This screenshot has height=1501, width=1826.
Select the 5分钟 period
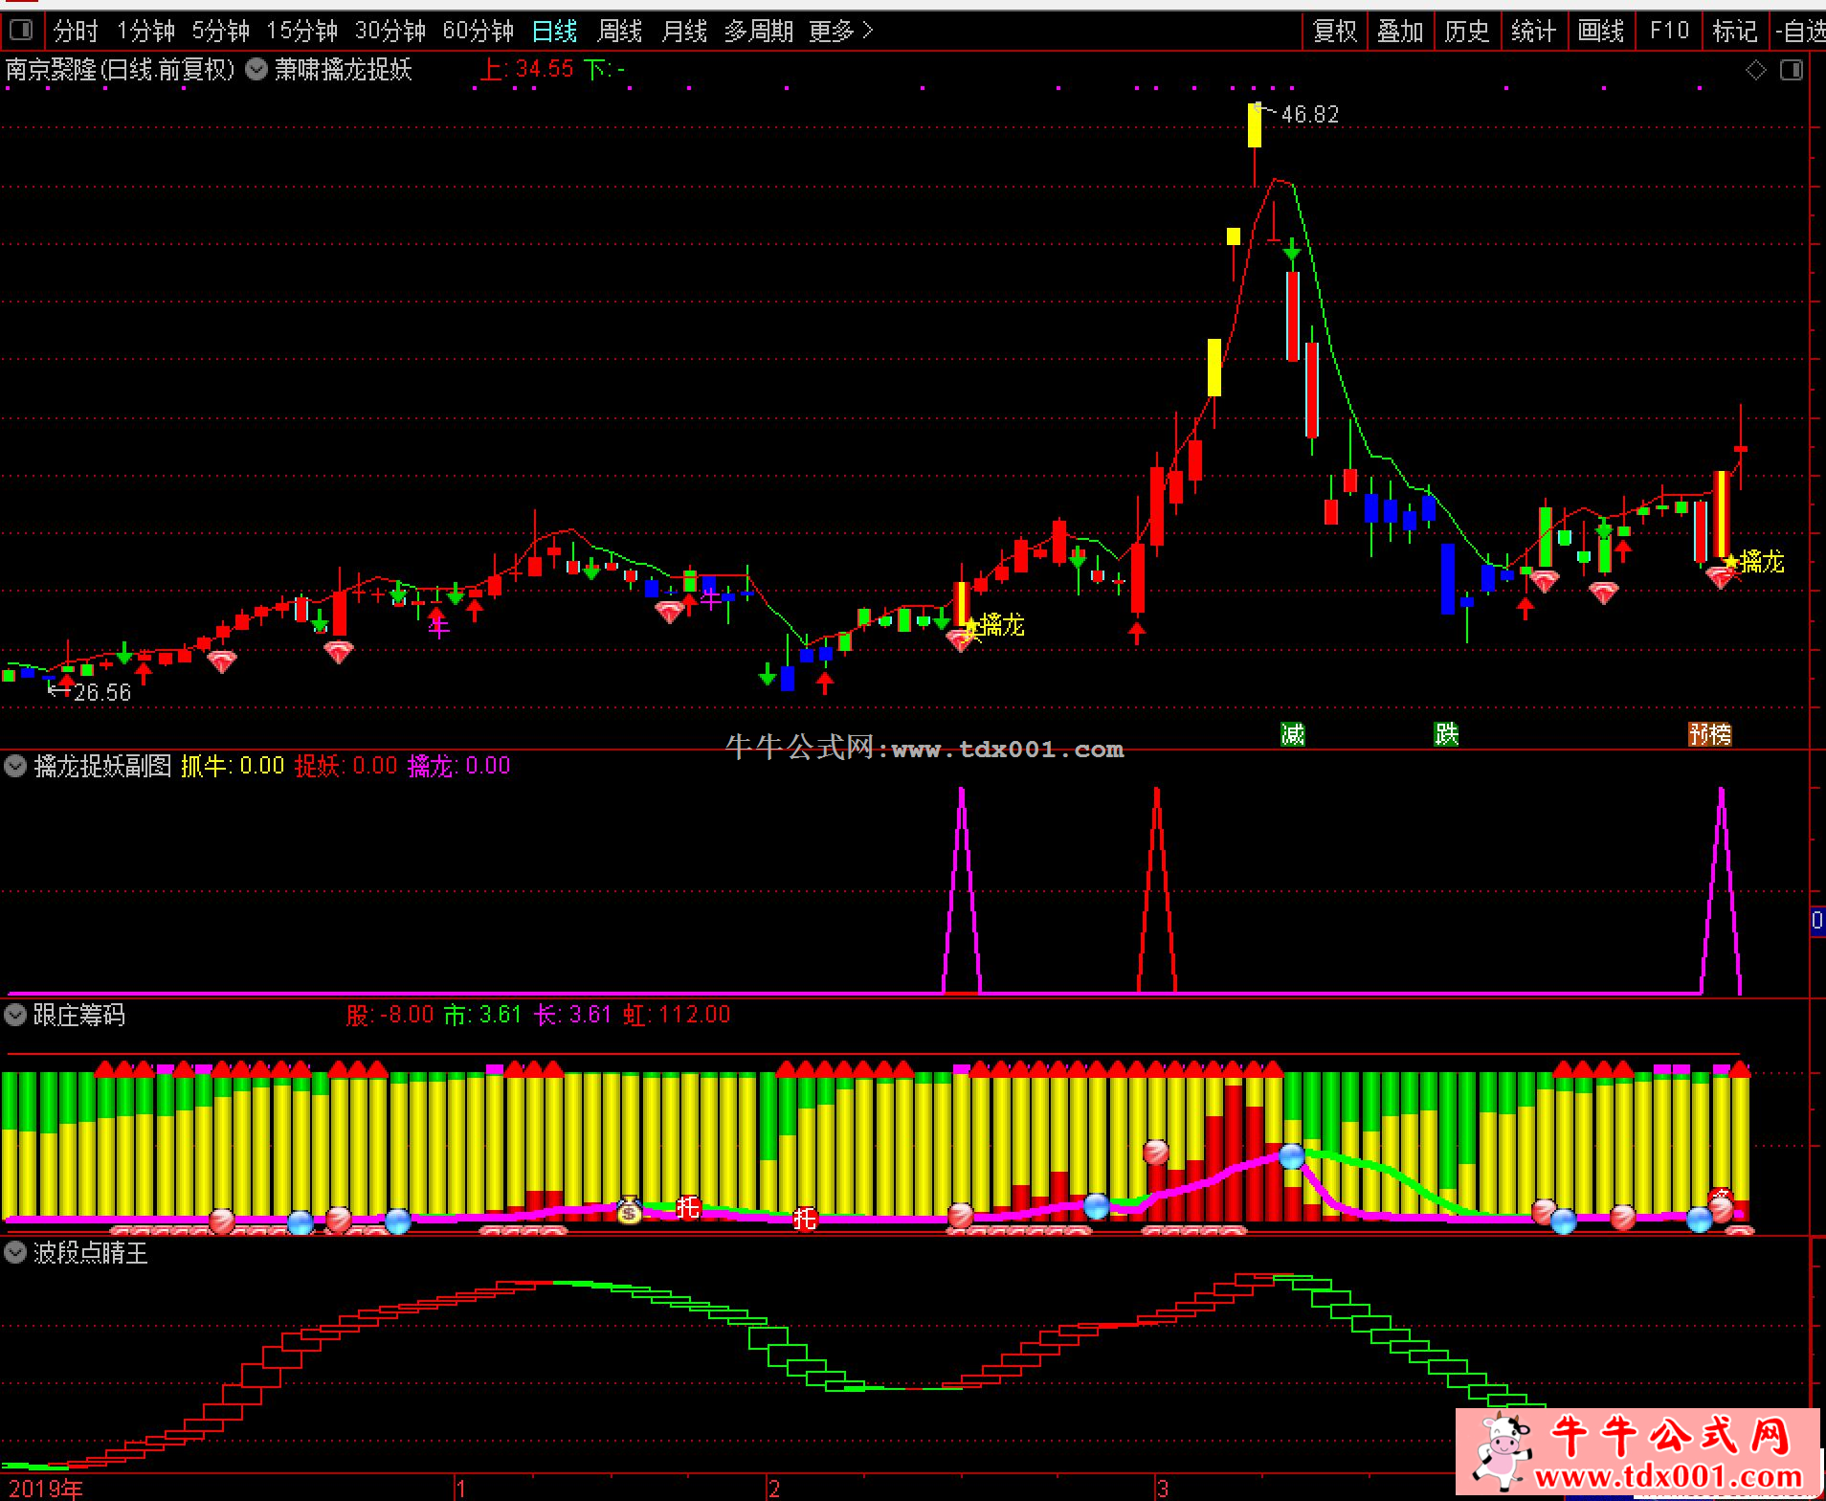point(221,32)
